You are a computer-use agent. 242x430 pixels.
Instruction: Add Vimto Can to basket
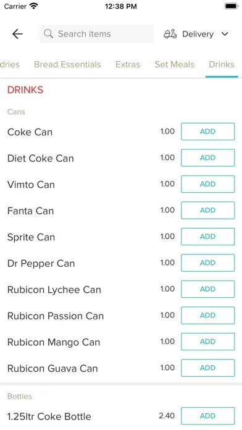point(208,184)
